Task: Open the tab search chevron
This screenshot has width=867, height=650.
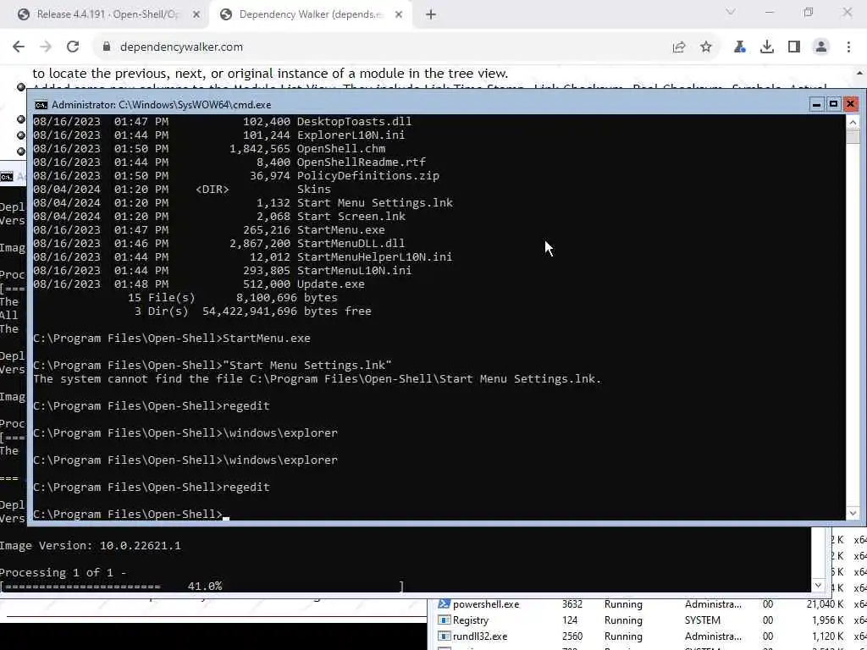Action: (731, 12)
